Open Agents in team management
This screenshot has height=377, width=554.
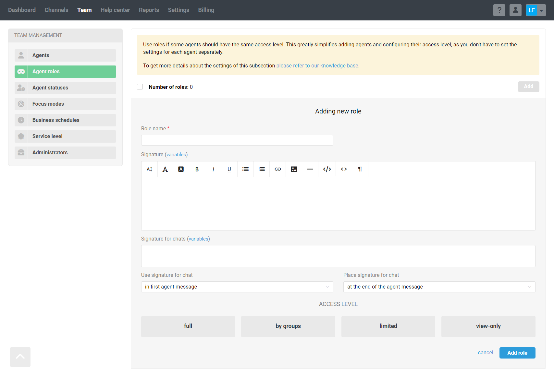[72, 55]
